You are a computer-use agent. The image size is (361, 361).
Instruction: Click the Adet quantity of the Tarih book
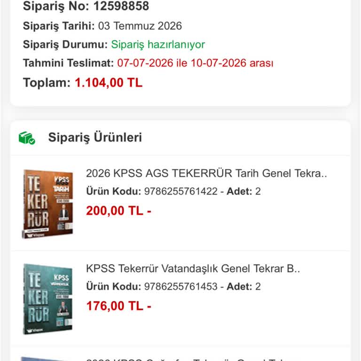243,191
